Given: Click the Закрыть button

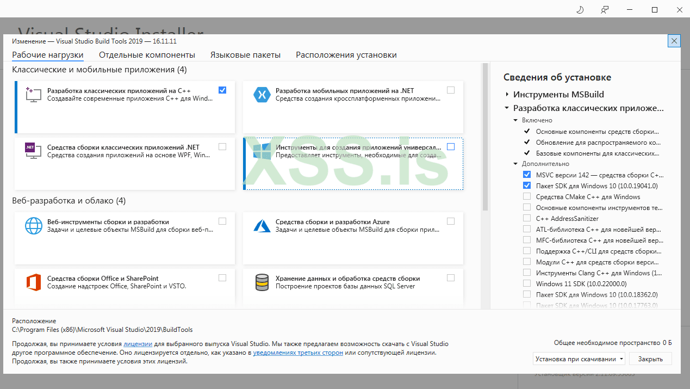Looking at the screenshot, I should [x=650, y=359].
